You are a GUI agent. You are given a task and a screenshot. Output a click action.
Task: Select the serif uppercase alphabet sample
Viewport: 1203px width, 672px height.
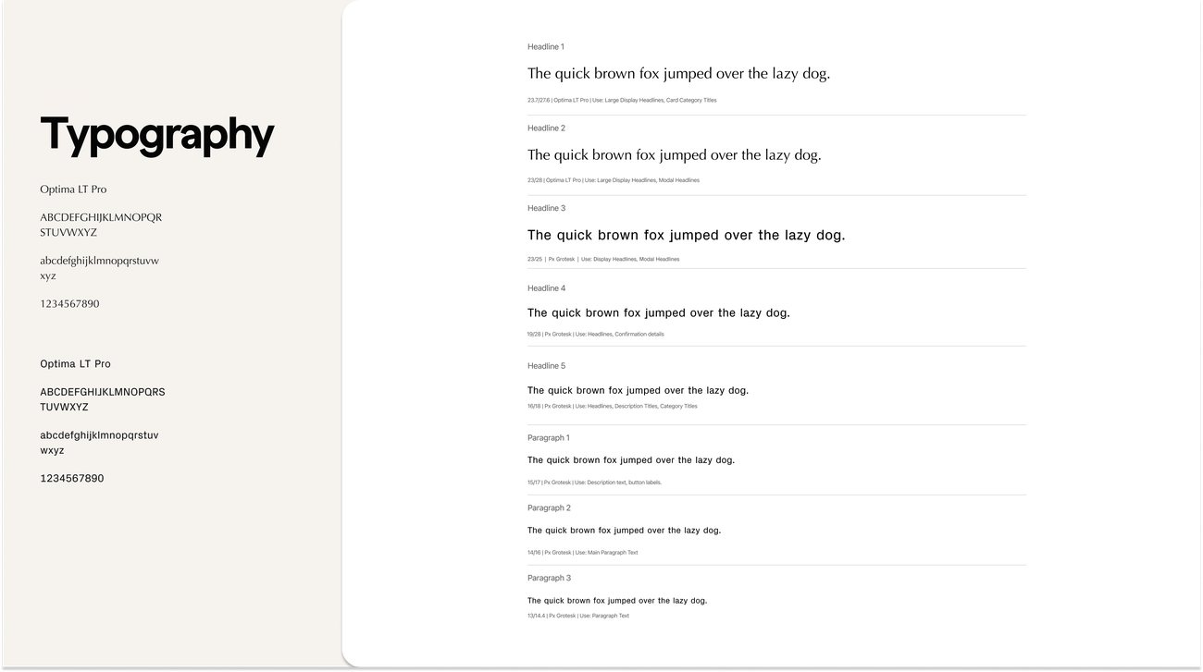coord(101,225)
